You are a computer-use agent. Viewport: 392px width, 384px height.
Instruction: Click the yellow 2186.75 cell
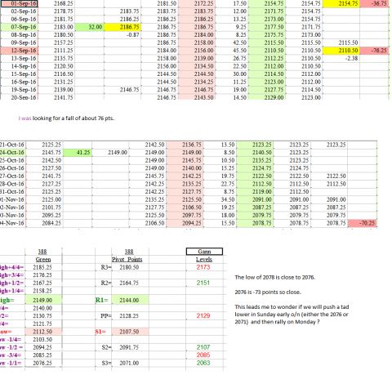pos(122,27)
